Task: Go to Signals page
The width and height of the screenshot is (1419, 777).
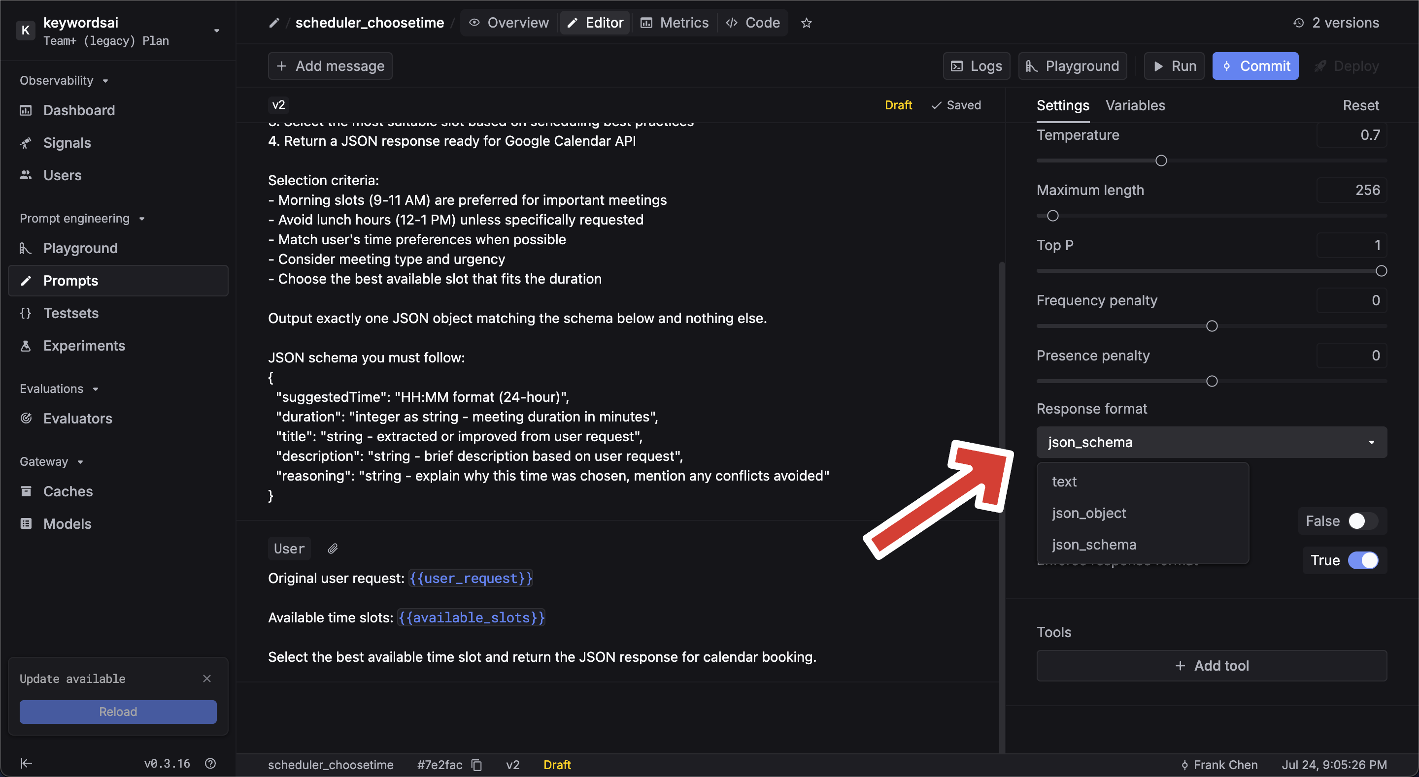Action: (118, 143)
